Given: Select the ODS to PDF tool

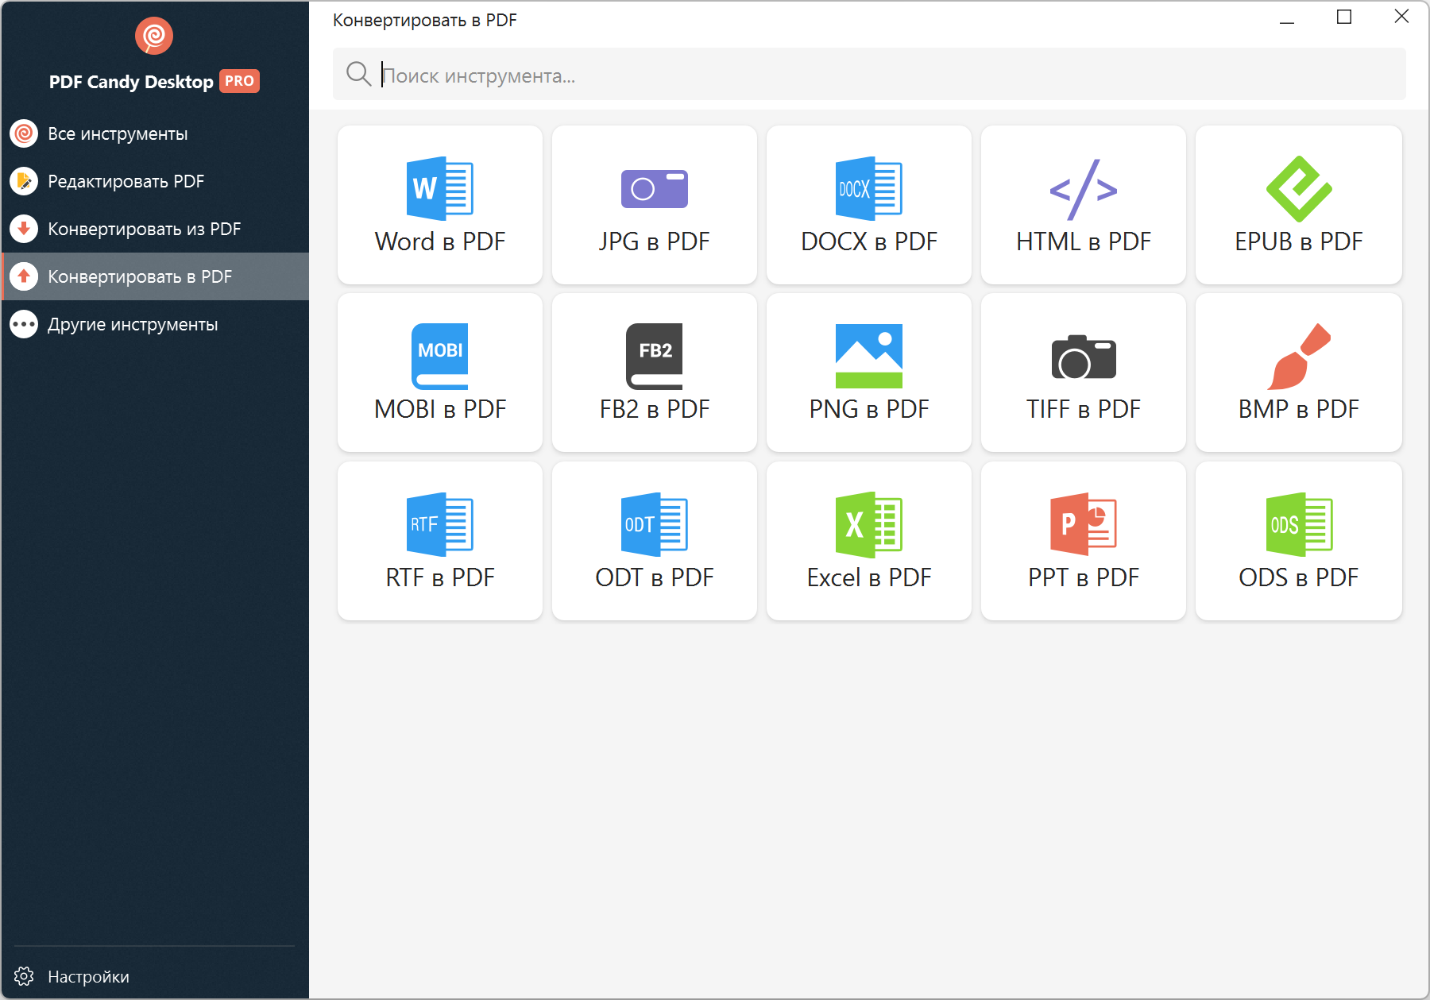Looking at the screenshot, I should click(x=1298, y=541).
